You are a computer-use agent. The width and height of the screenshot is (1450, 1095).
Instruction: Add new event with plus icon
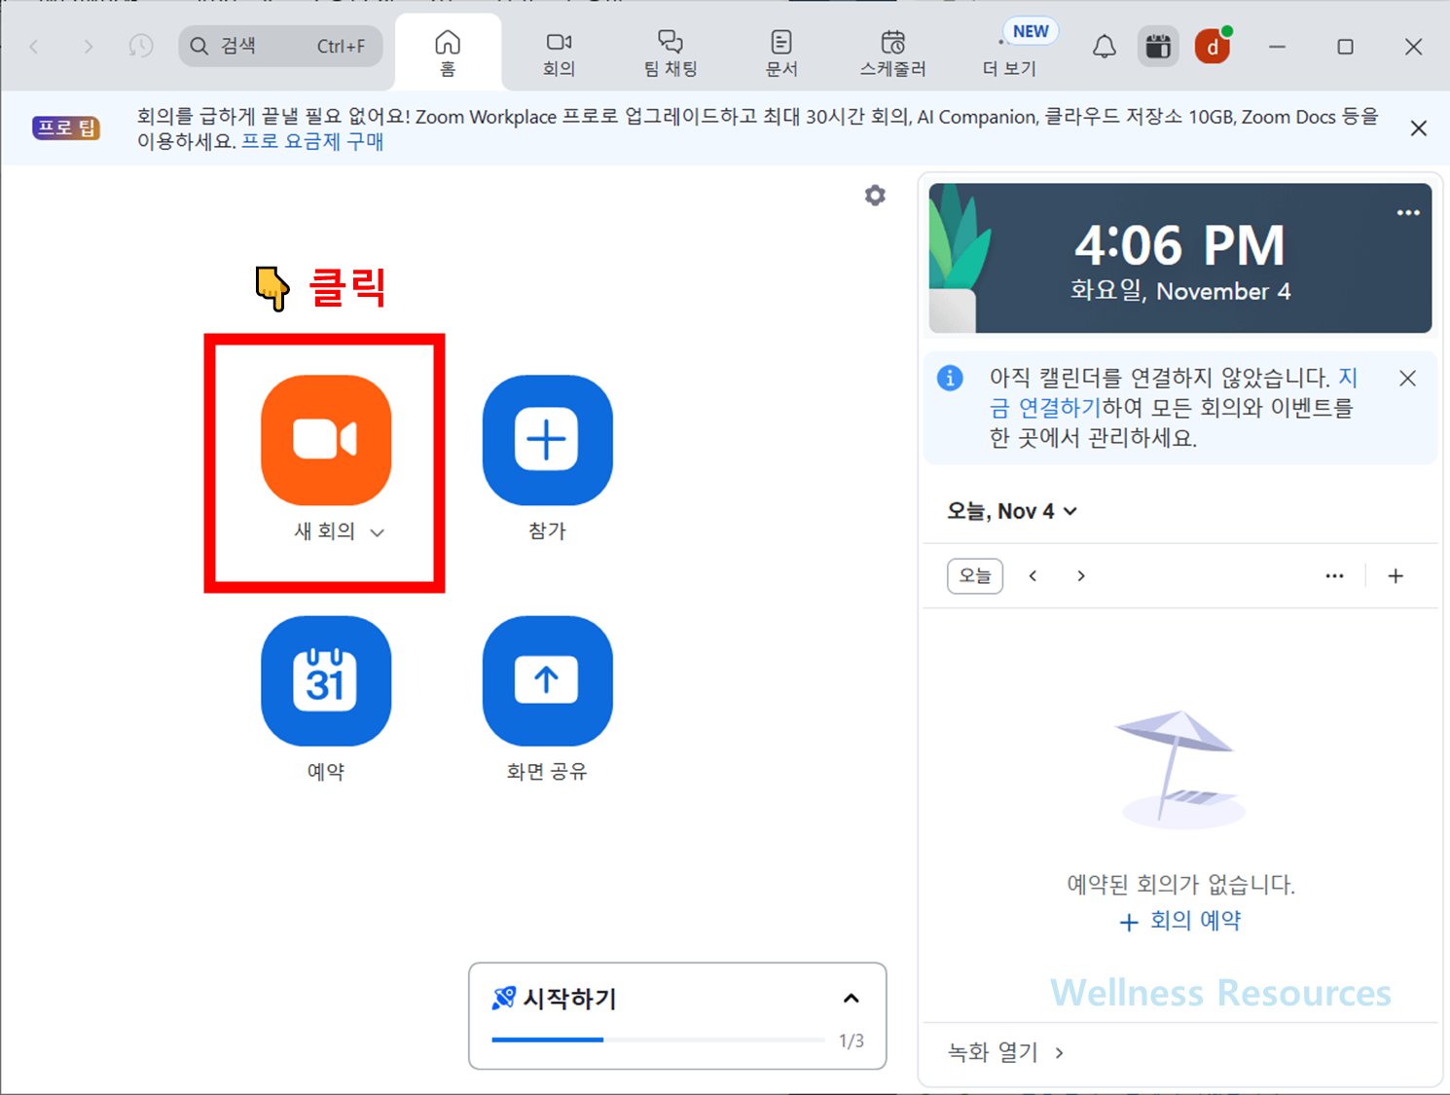pos(1396,576)
